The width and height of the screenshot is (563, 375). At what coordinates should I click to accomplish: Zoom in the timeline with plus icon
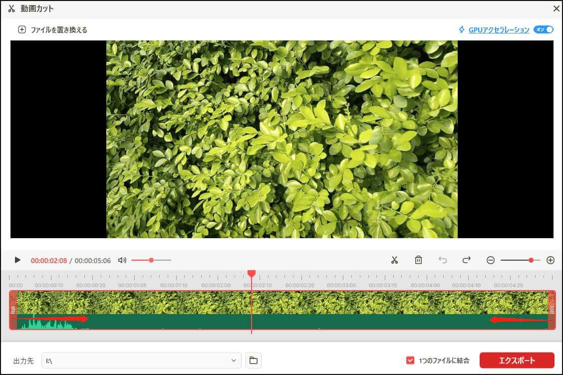[551, 260]
